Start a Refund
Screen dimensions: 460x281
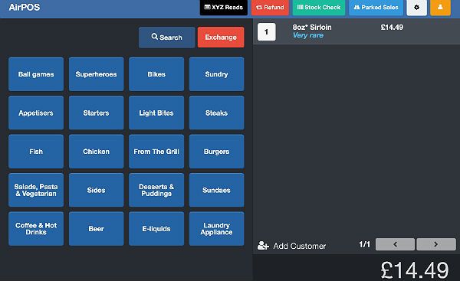(270, 8)
